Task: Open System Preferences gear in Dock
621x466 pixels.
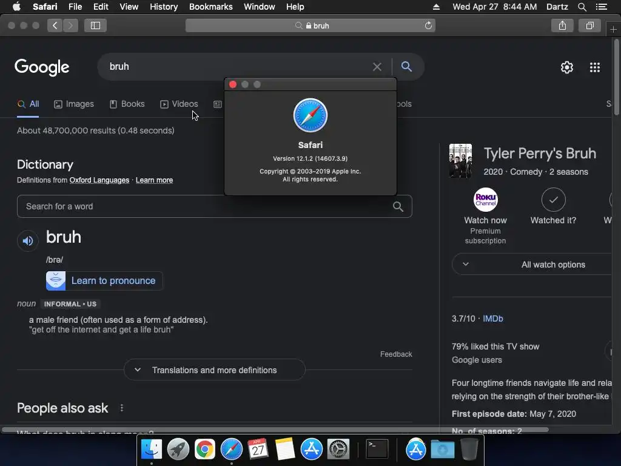Action: (x=338, y=450)
